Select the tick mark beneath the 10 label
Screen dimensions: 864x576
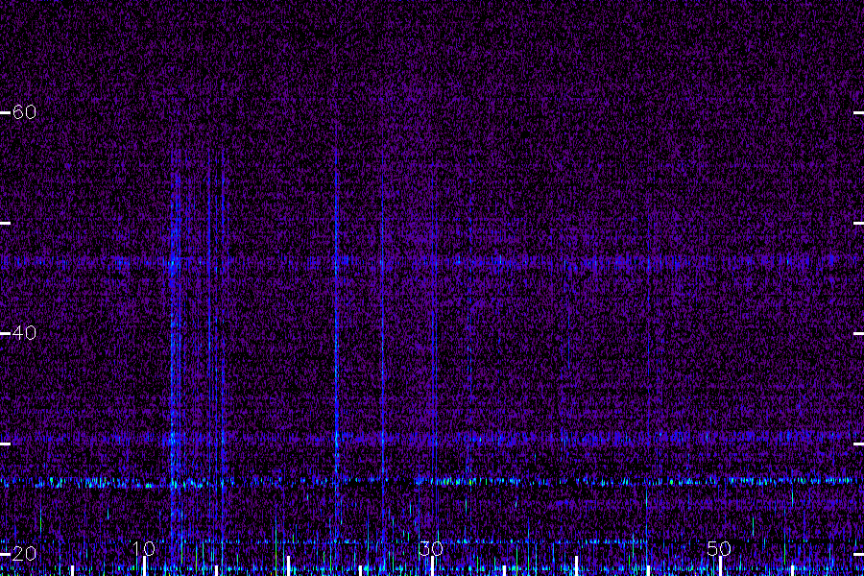(144, 566)
